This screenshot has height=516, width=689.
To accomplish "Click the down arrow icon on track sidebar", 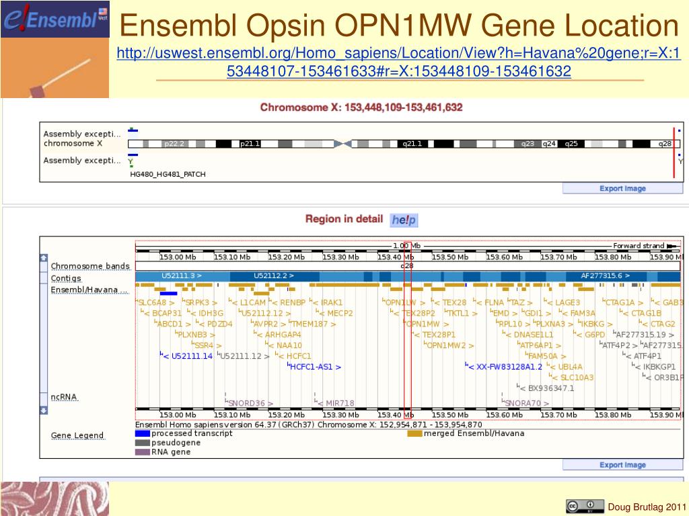I will tap(44, 411).
